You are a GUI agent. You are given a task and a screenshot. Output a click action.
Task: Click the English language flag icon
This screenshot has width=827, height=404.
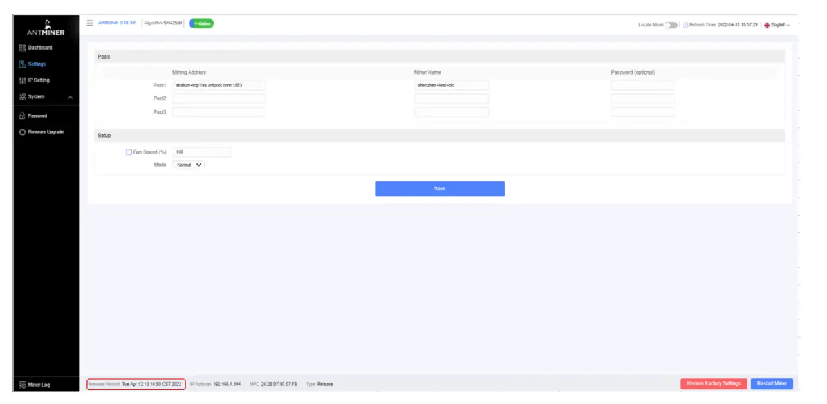[767, 24]
